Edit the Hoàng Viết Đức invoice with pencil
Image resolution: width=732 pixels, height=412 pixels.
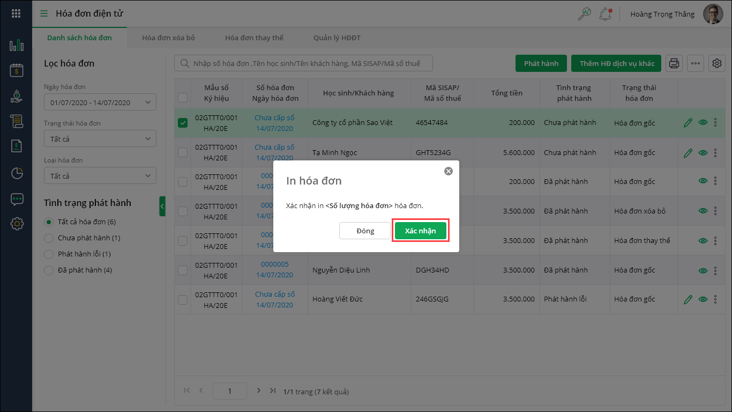click(689, 299)
